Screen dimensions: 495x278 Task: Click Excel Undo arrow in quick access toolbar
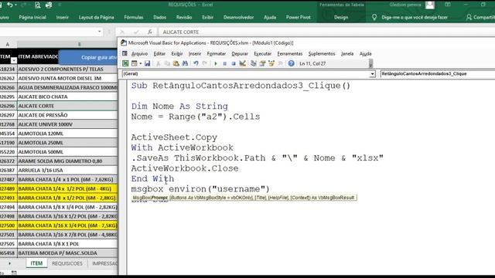[10, 5]
